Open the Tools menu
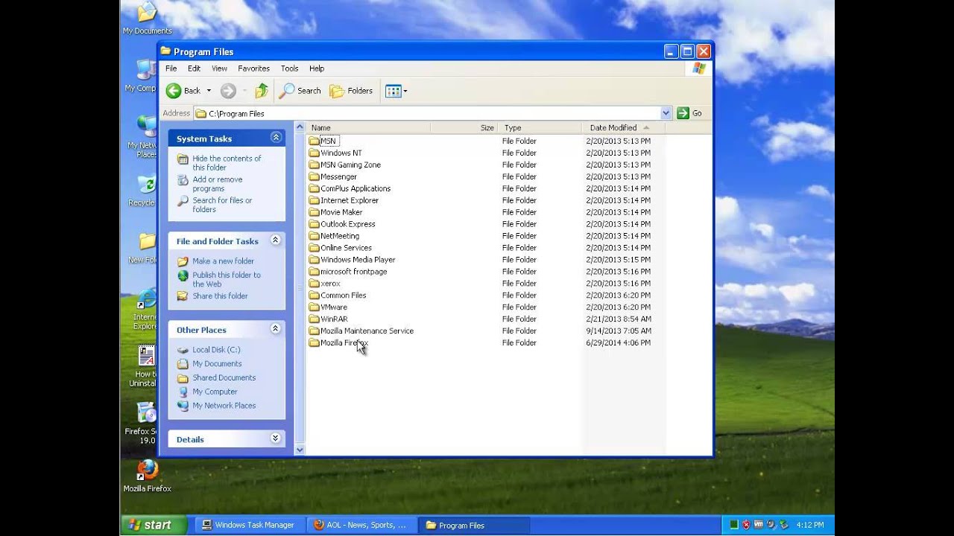The width and height of the screenshot is (954, 536). 289,68
